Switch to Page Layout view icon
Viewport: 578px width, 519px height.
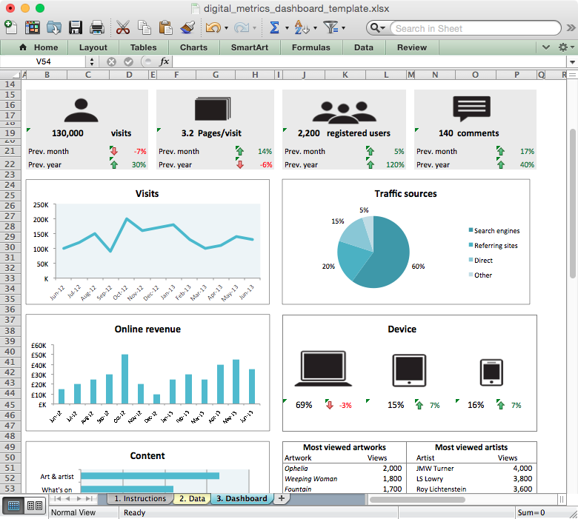pos(35,506)
